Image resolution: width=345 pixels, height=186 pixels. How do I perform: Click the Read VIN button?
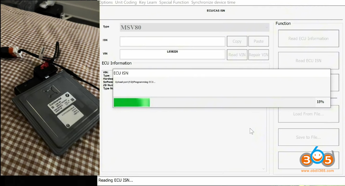tap(237, 55)
